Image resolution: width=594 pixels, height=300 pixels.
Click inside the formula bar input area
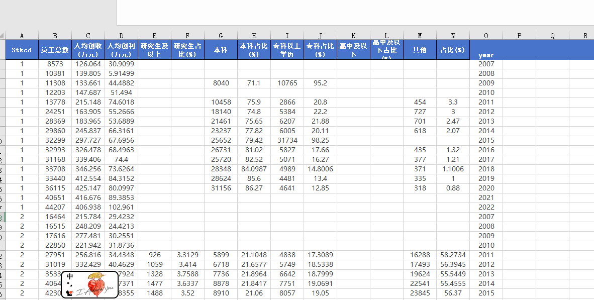[355, 13]
